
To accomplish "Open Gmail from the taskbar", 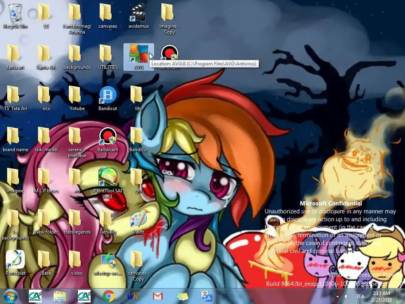I will [x=158, y=296].
